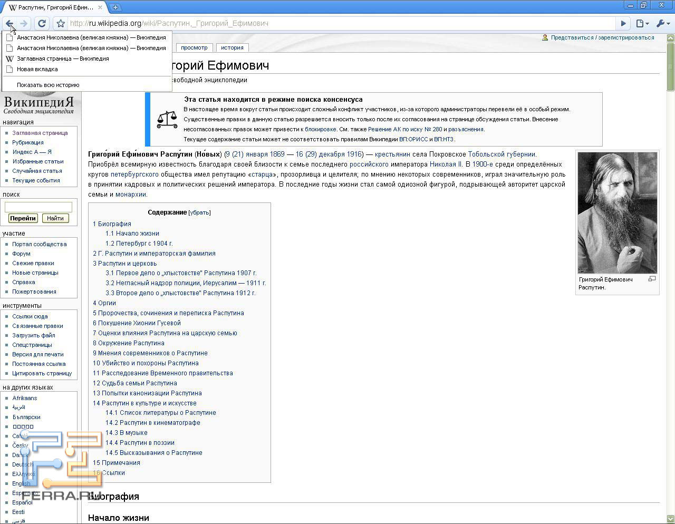Click the Go arrow beside the address bar
The image size is (675, 524).
point(623,23)
